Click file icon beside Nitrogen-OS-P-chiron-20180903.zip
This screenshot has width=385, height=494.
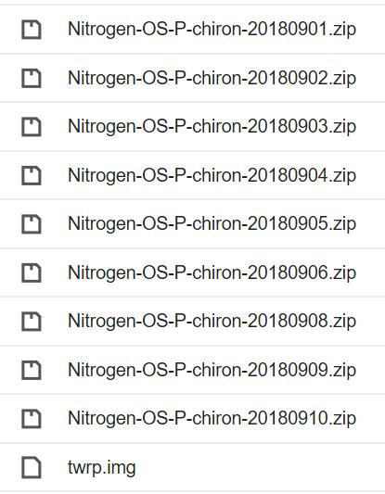pyautogui.click(x=32, y=127)
